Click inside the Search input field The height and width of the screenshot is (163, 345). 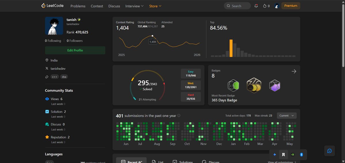(x=237, y=6)
